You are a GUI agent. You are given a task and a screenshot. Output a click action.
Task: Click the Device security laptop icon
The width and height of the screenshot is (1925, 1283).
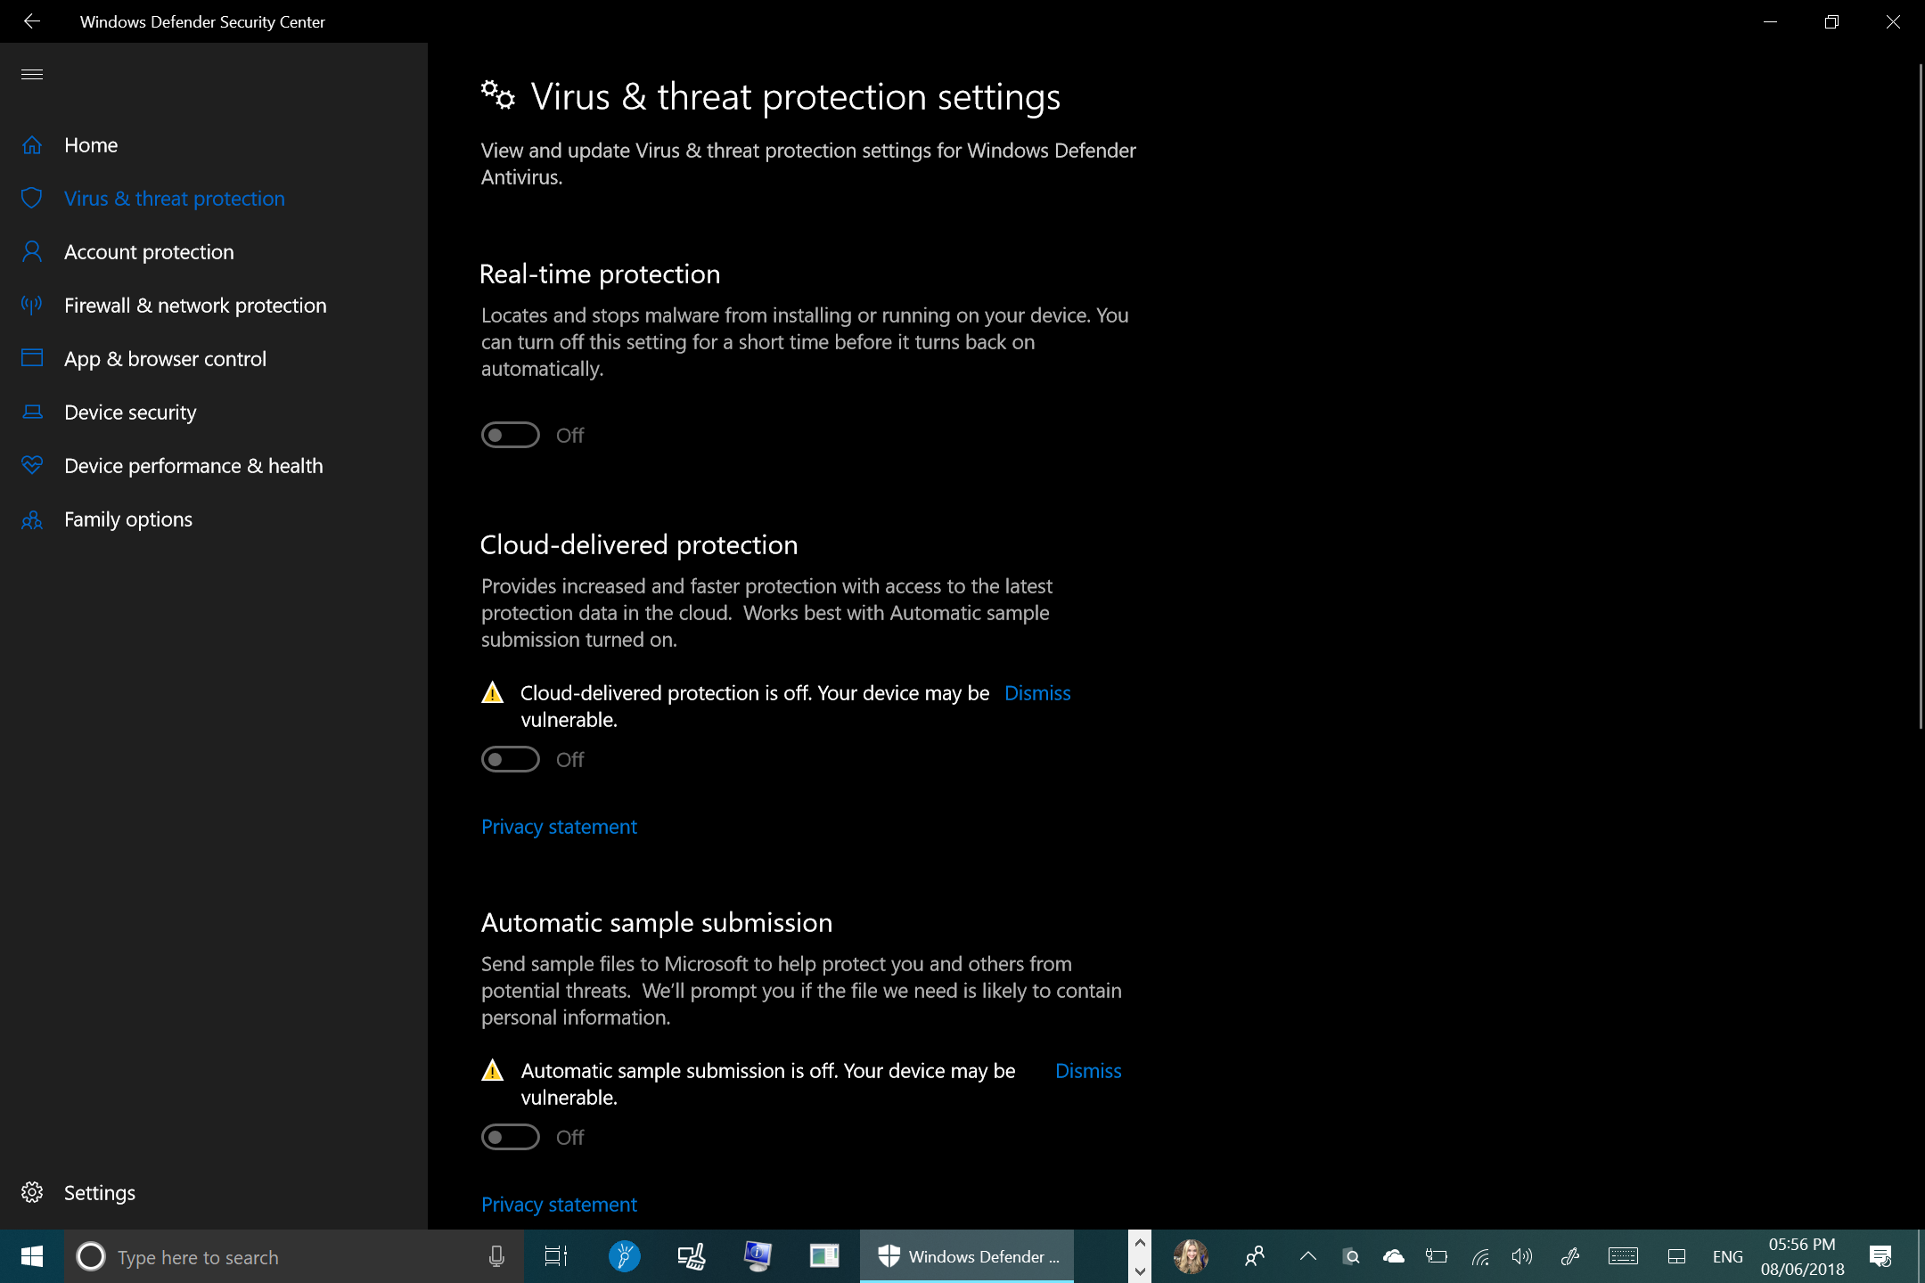point(32,412)
